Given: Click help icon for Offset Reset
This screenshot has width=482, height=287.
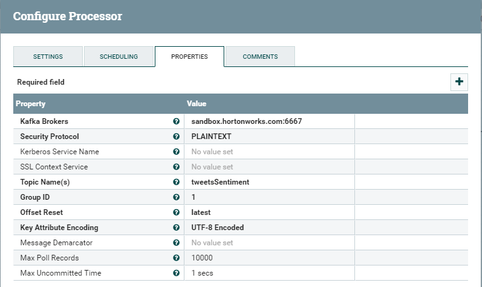Looking at the screenshot, I should [176, 212].
